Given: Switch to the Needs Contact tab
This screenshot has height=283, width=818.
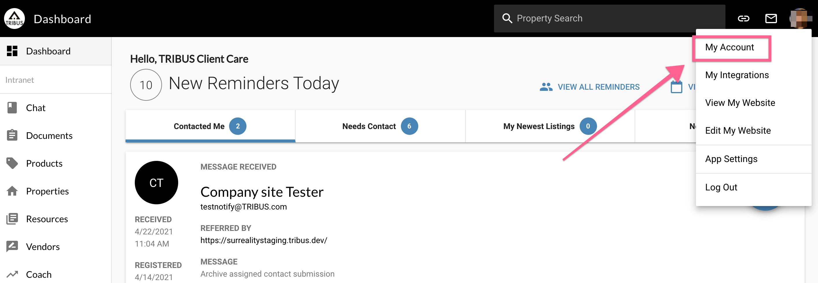Looking at the screenshot, I should click(x=380, y=126).
